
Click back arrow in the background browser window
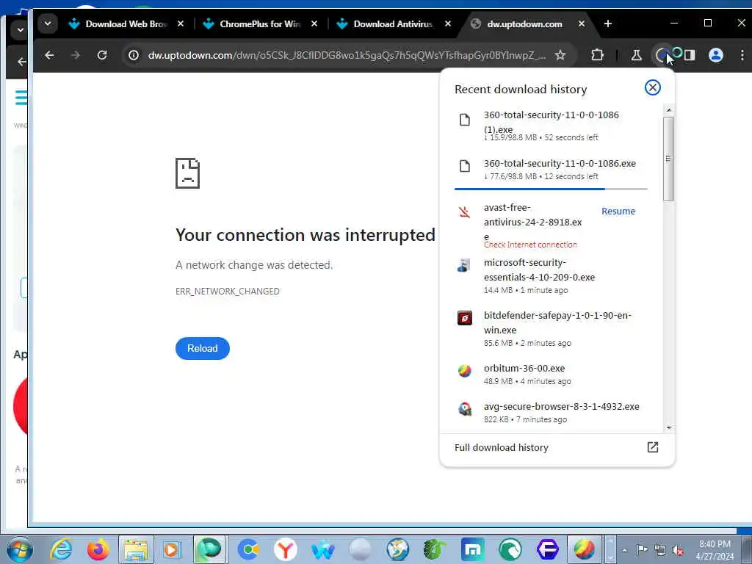coord(21,62)
